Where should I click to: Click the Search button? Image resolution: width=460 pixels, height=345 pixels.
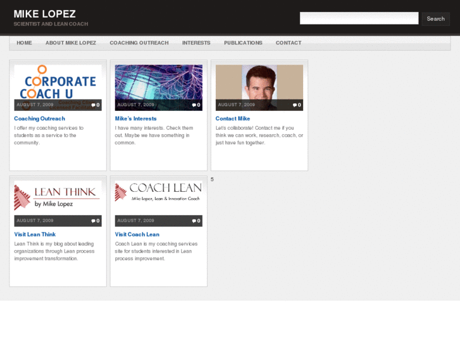tap(436, 19)
